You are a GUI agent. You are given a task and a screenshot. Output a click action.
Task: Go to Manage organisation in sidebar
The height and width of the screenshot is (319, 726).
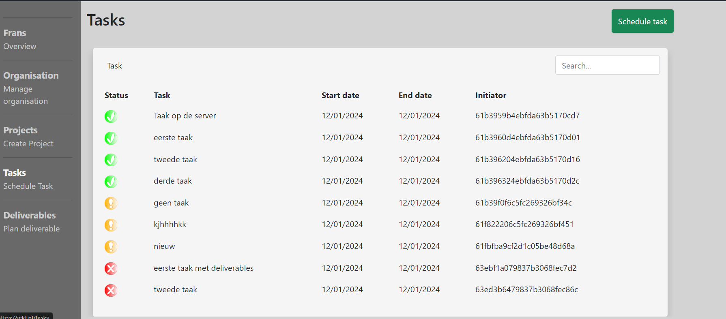pos(25,95)
